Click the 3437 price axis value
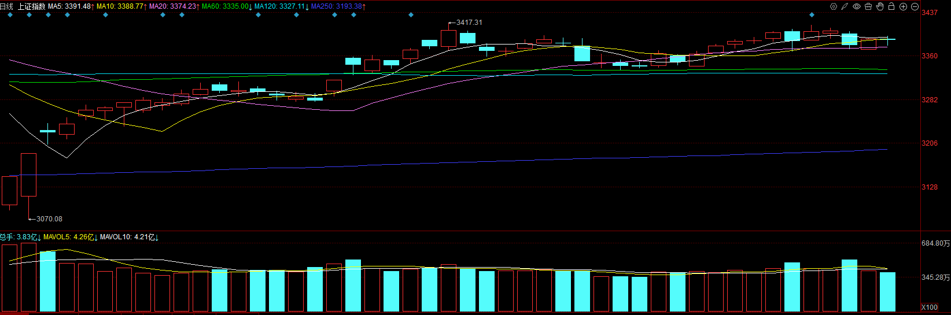This screenshot has width=951, height=315. click(x=930, y=13)
